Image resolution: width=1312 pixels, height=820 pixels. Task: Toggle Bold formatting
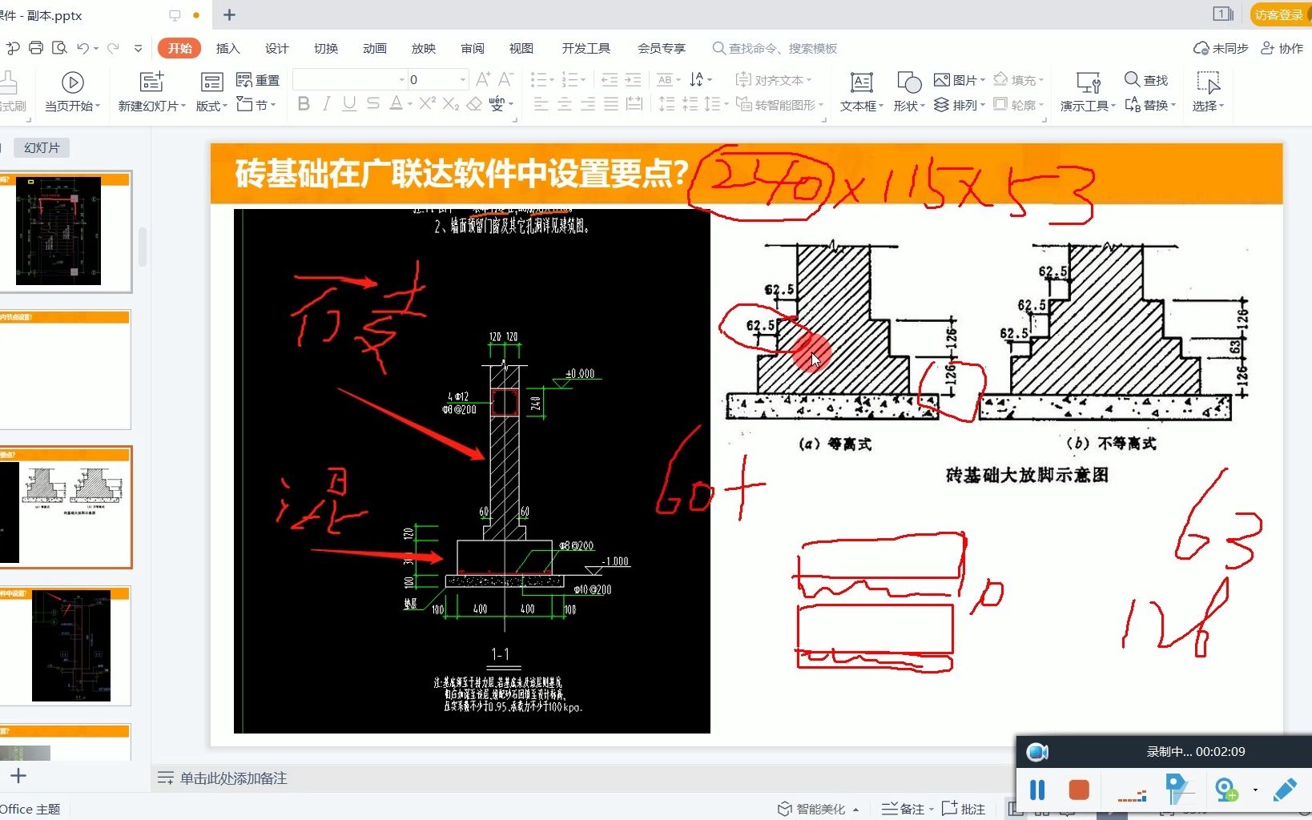304,104
